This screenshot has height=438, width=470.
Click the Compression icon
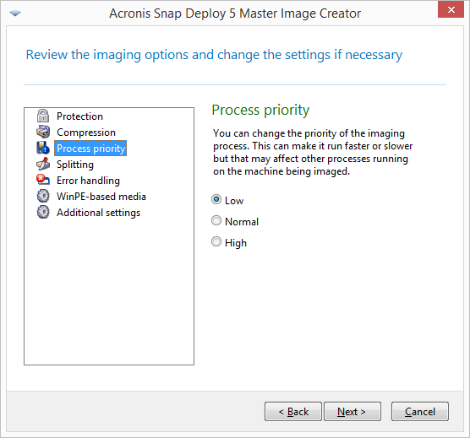point(43,132)
